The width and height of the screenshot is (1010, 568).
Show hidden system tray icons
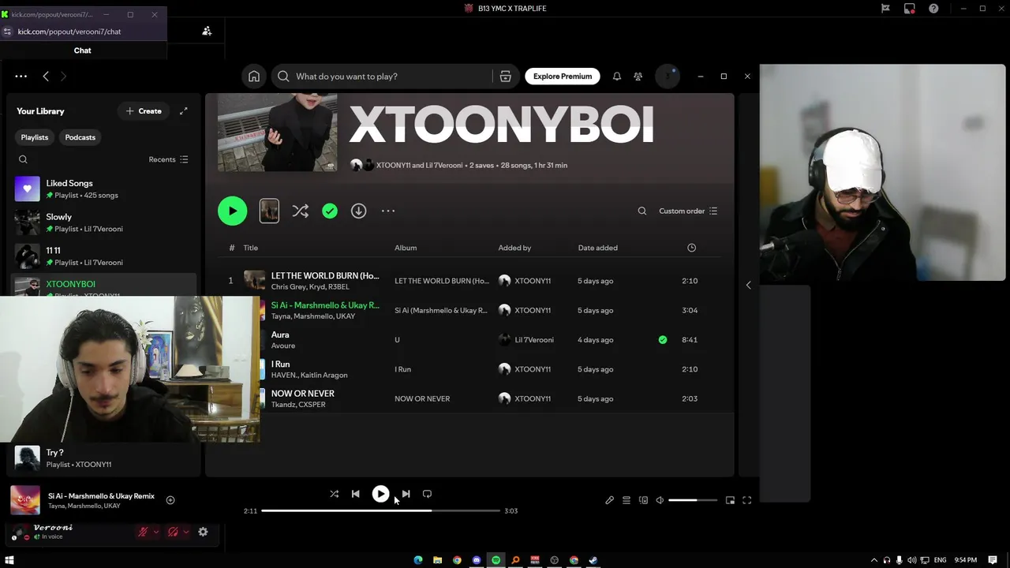873,560
